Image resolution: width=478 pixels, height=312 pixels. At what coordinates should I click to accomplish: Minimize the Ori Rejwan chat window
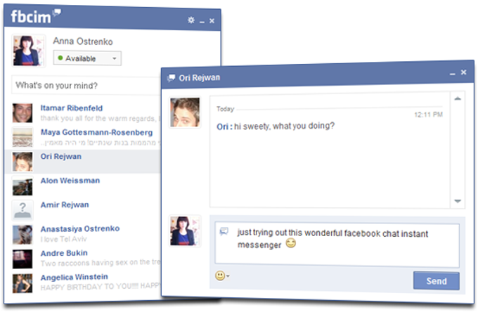pyautogui.click(x=453, y=74)
